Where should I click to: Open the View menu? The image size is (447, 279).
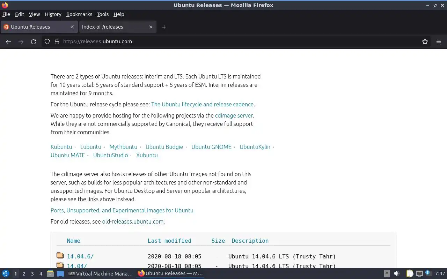[x=34, y=14]
